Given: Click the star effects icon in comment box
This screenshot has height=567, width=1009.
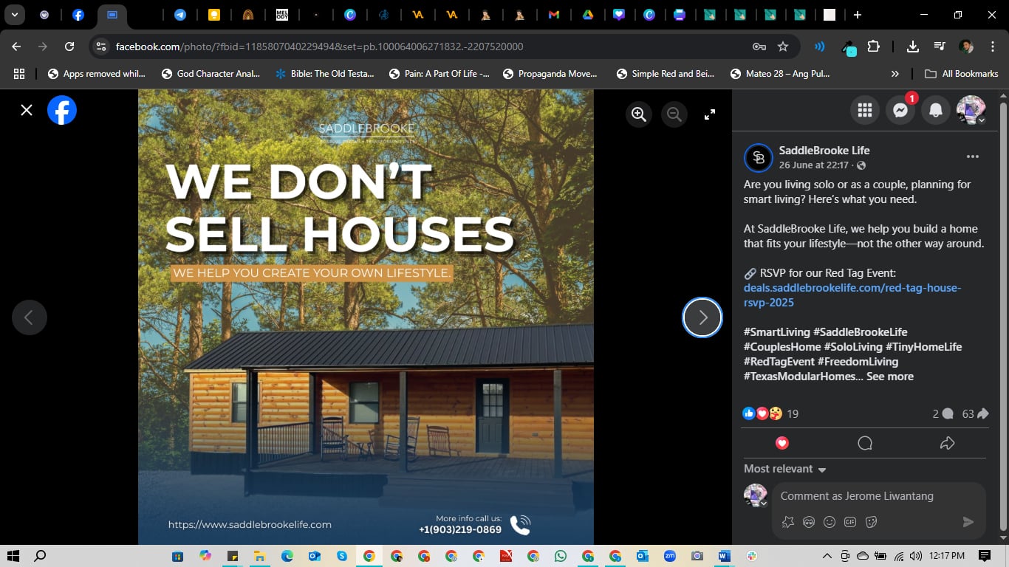Looking at the screenshot, I should click(x=788, y=522).
